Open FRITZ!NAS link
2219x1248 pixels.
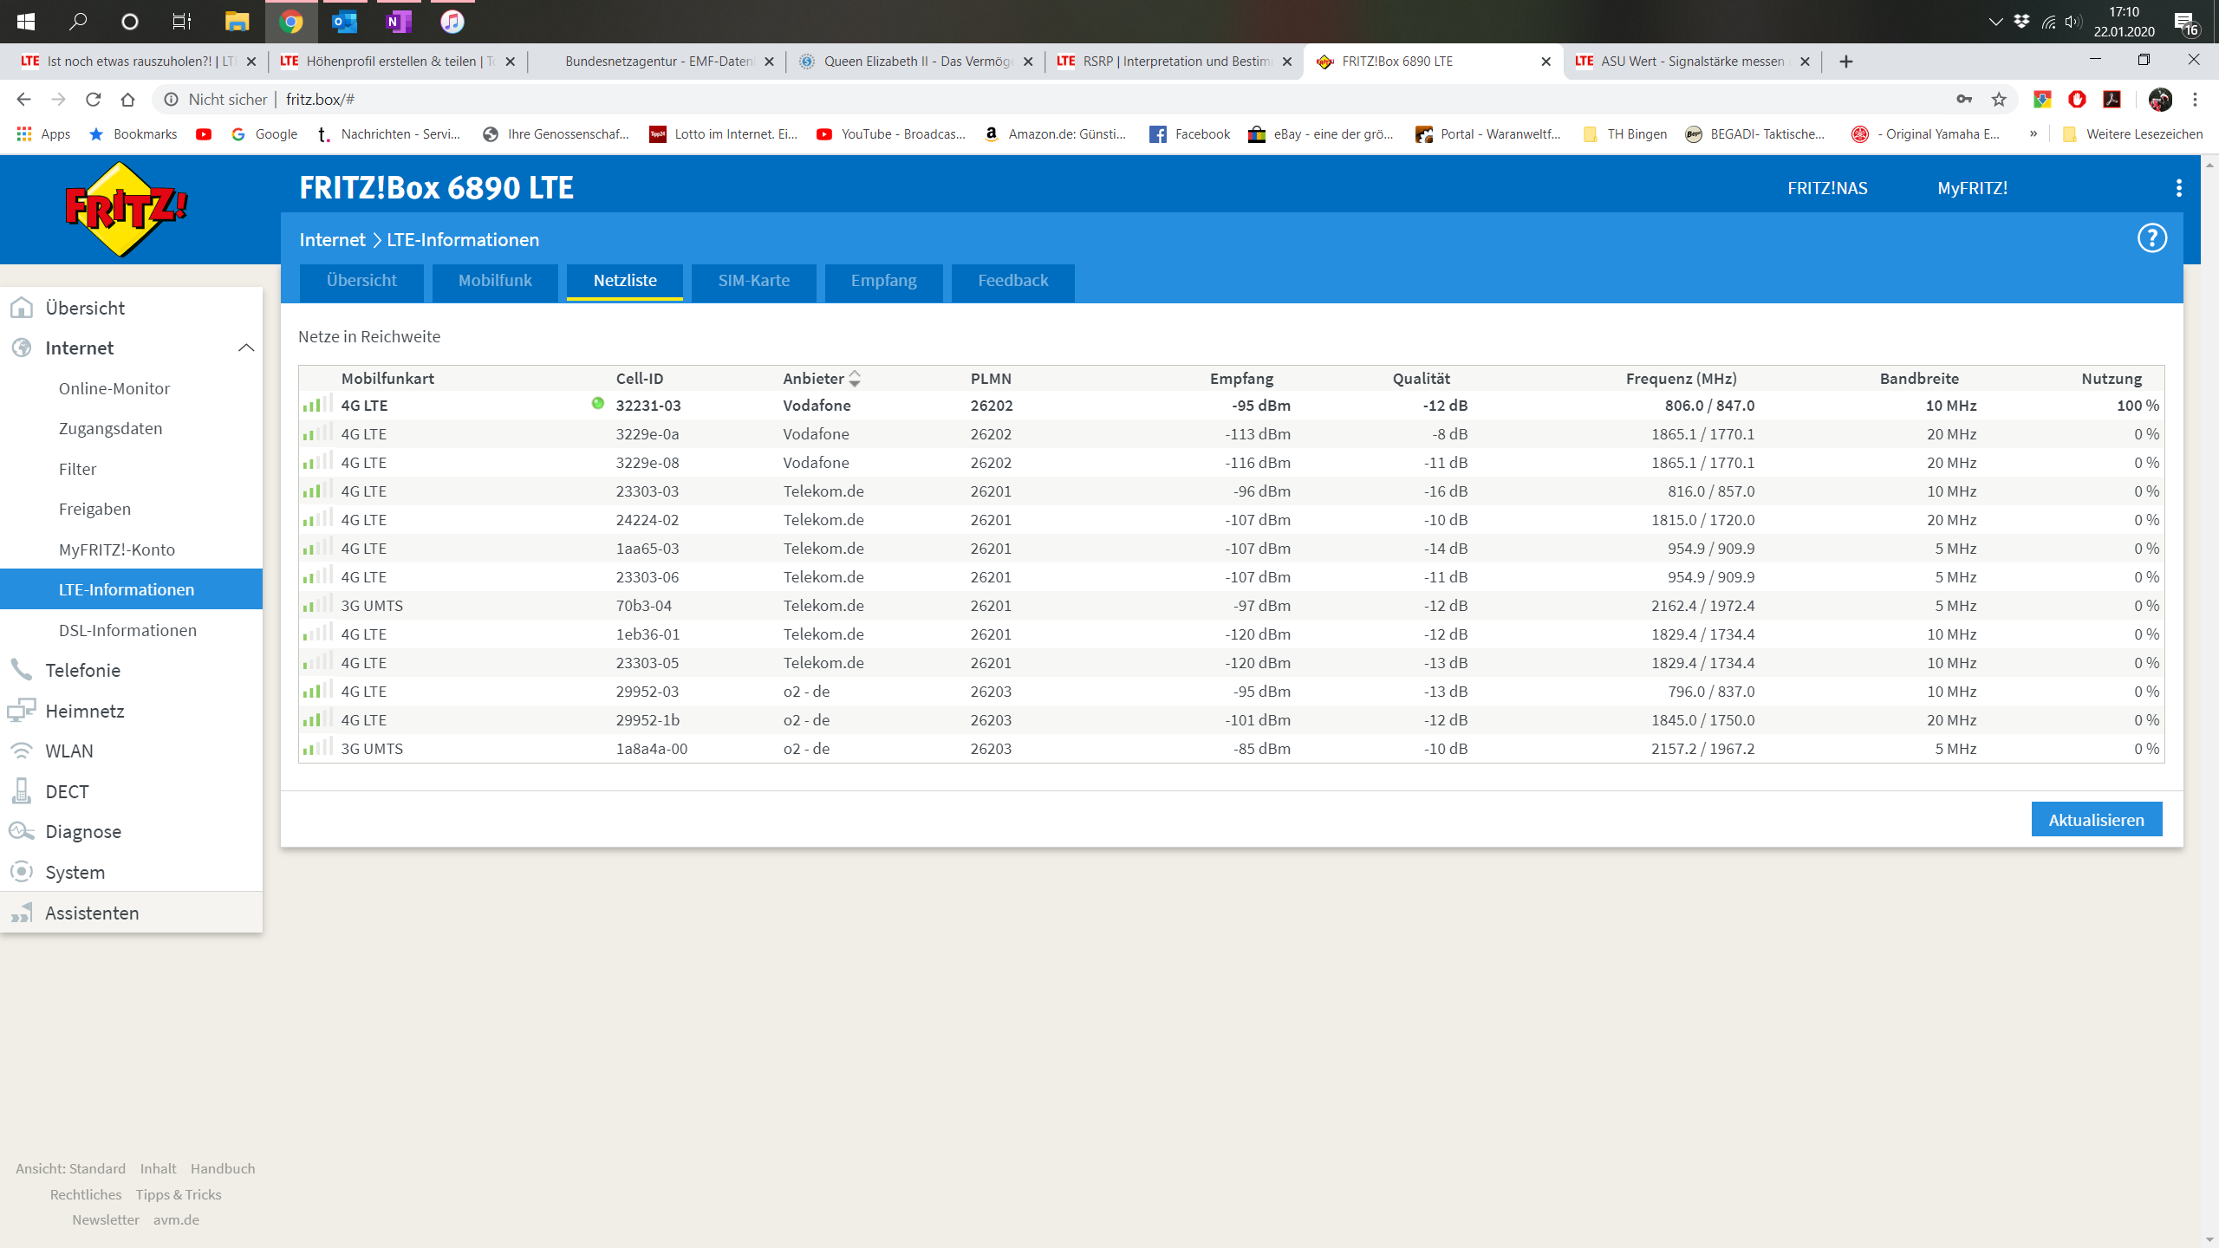click(x=1827, y=188)
